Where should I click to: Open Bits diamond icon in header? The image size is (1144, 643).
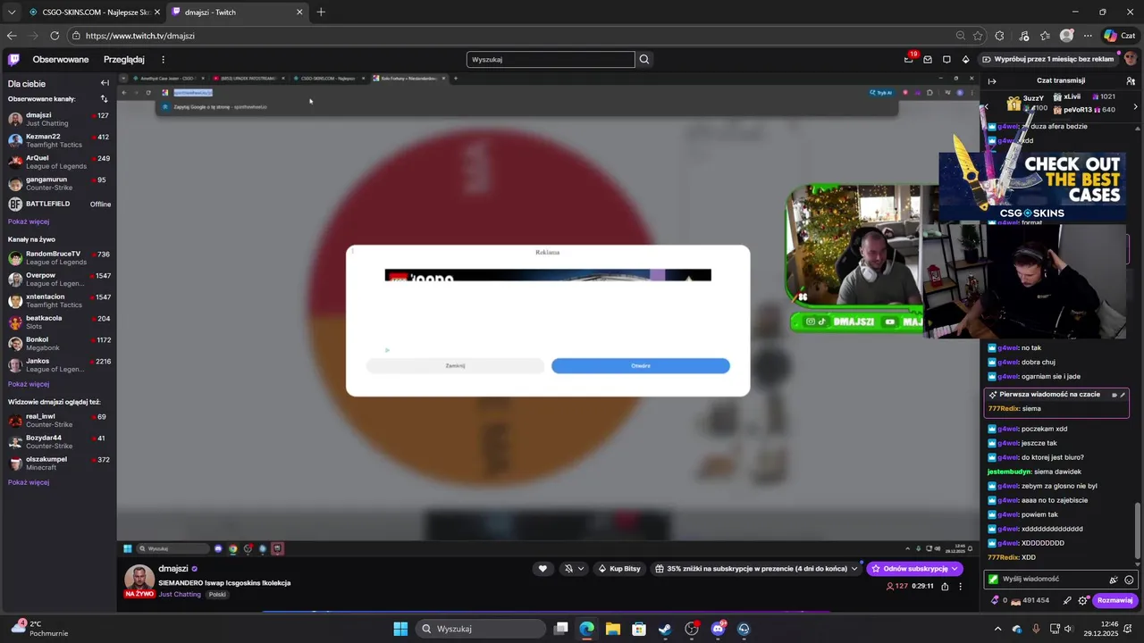click(965, 60)
